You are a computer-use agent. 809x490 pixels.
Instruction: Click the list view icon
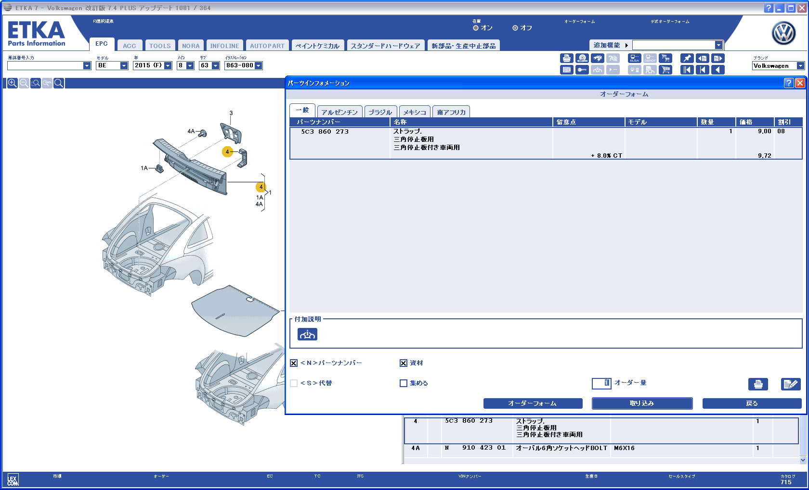pyautogui.click(x=567, y=70)
